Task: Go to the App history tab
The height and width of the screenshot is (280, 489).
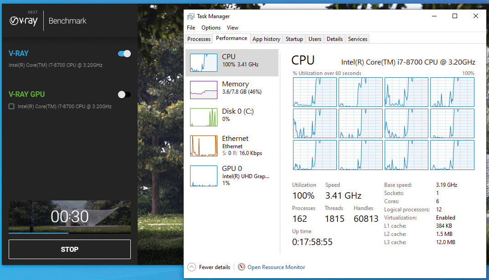Action: tap(266, 39)
